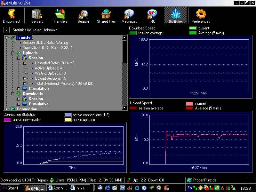This screenshot has height=192, width=256.
Task: Click the ProbenPrinz.de server in the status bar
Action: coord(204,180)
